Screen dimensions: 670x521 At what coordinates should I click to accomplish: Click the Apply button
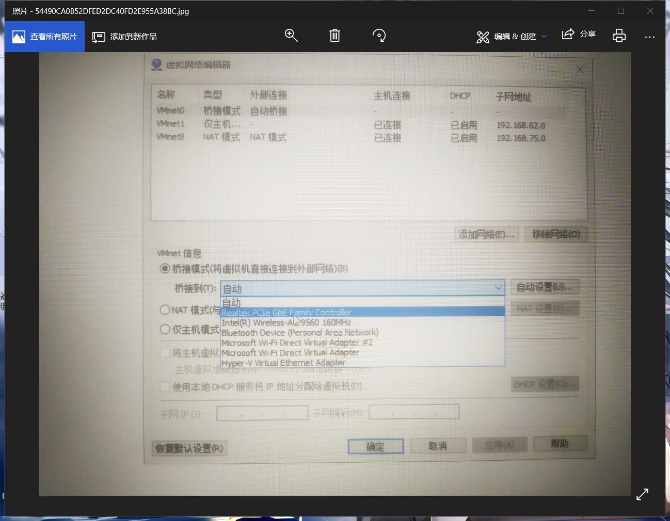500,445
